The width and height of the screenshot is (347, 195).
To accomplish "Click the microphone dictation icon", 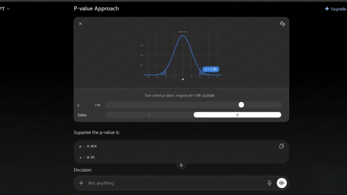I will coord(269,183).
